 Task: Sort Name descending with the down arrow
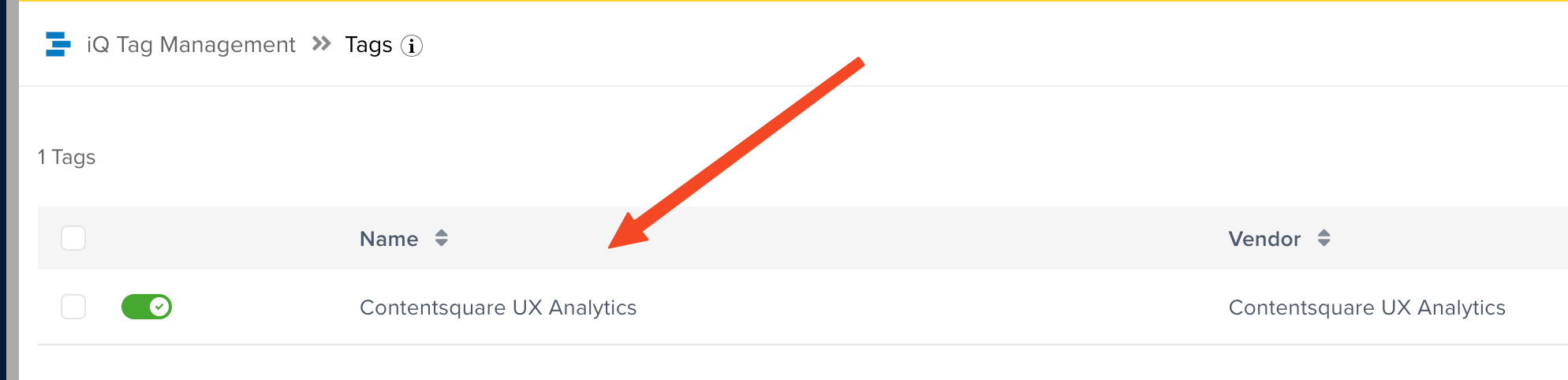442,243
